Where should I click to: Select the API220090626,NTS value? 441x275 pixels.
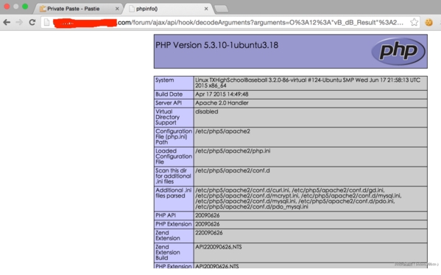[x=218, y=247]
